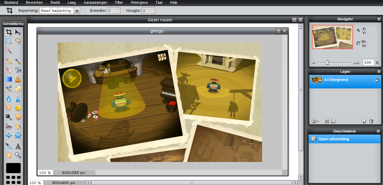Delete layer with the trash icon
The height and width of the screenshot is (185, 383).
point(371,121)
